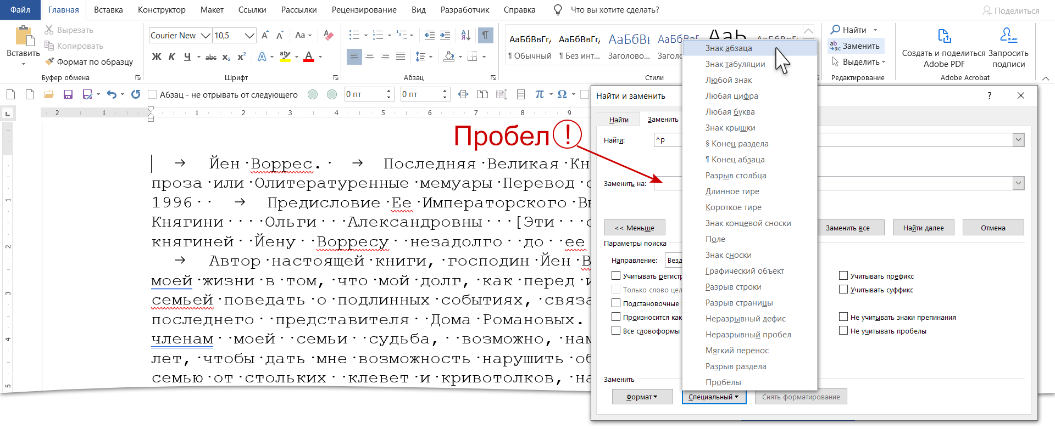1055x429 pixels.
Task: Insert equation pi symbol icon
Action: (x=539, y=94)
